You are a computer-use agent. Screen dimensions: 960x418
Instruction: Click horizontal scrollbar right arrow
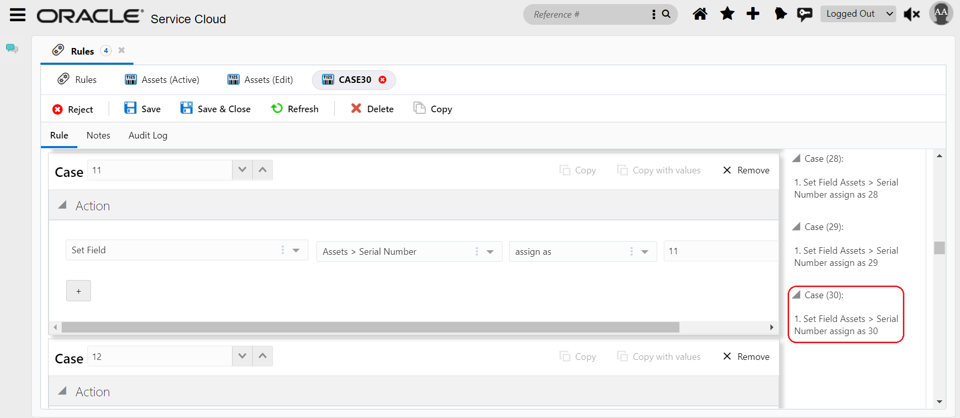pos(771,328)
